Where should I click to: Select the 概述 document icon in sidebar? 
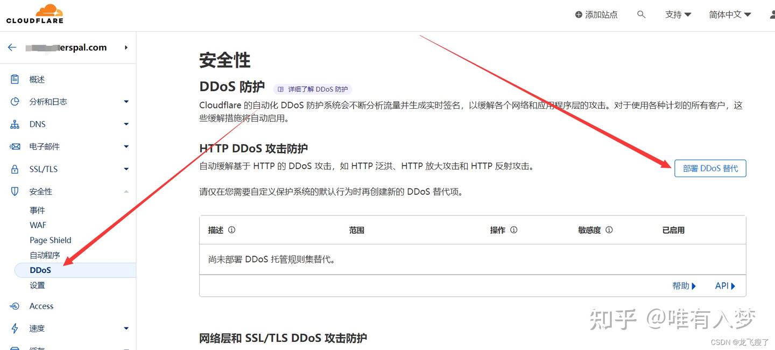tap(15, 79)
